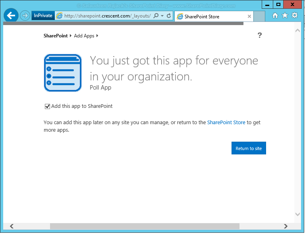Close the Internet Explorer window
The image size is (305, 234).
coord(292,4)
